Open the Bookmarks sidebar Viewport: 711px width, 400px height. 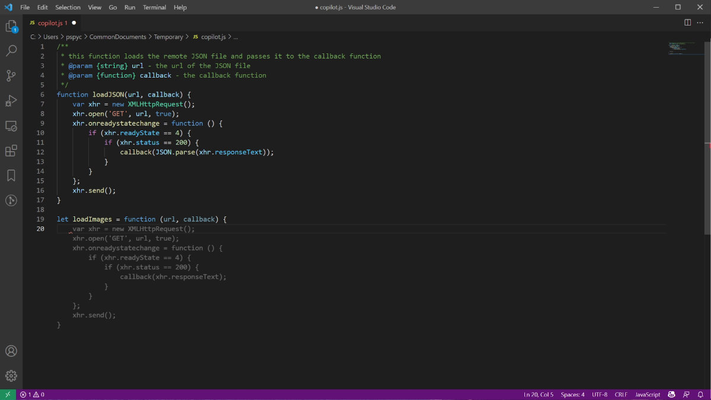point(11,175)
